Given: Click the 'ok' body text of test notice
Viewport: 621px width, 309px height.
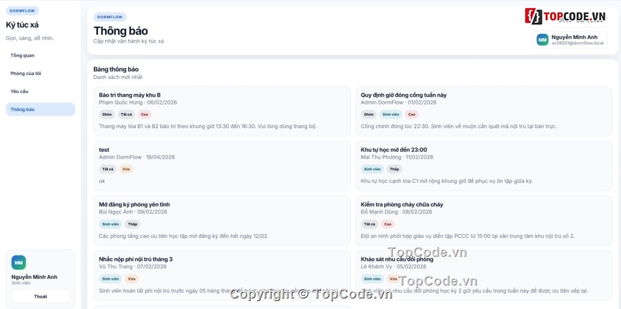Looking at the screenshot, I should [x=102, y=181].
